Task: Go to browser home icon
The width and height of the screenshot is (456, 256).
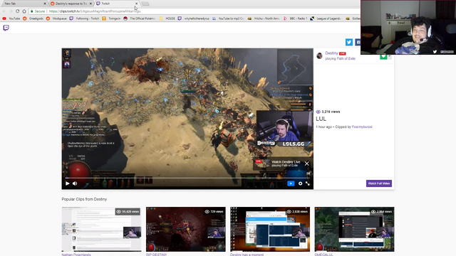Action: coord(24,11)
